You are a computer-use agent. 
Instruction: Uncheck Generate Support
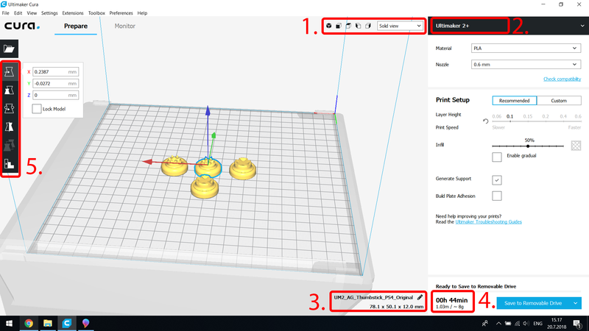(x=496, y=180)
